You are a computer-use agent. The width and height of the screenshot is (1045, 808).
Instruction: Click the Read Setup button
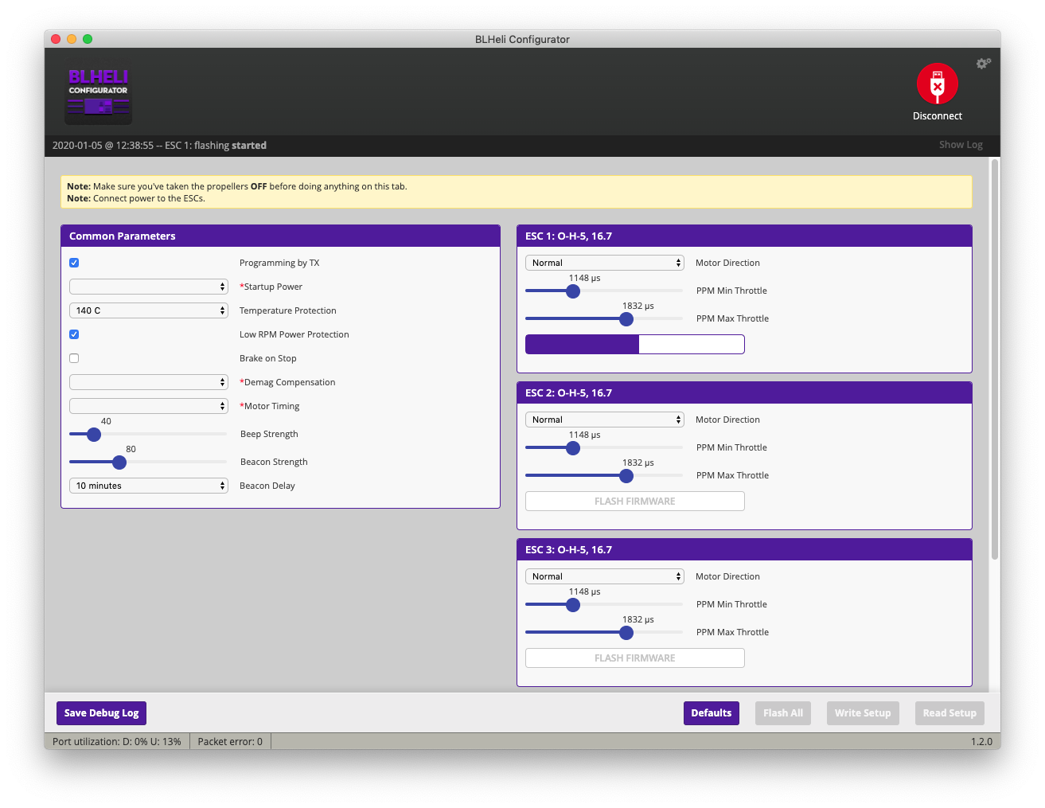[949, 713]
